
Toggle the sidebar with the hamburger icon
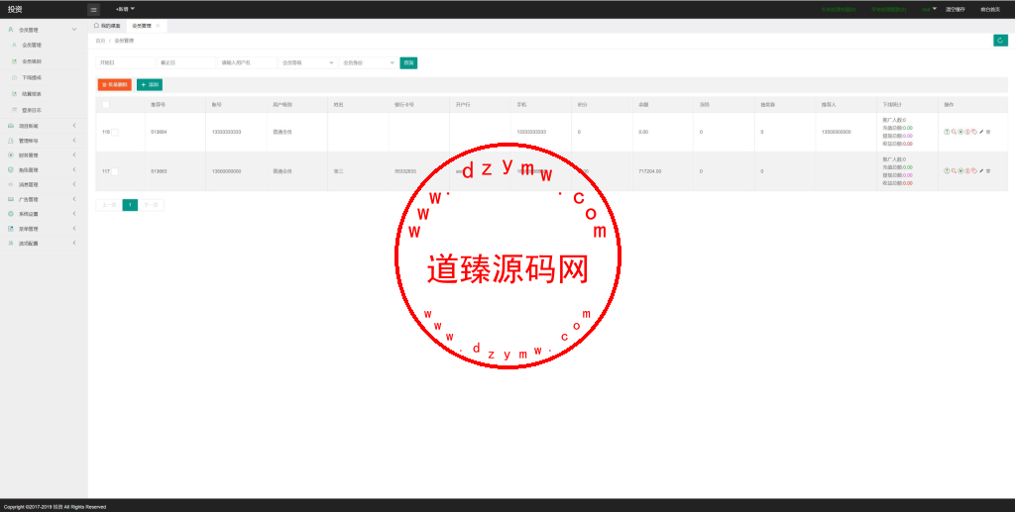(94, 10)
